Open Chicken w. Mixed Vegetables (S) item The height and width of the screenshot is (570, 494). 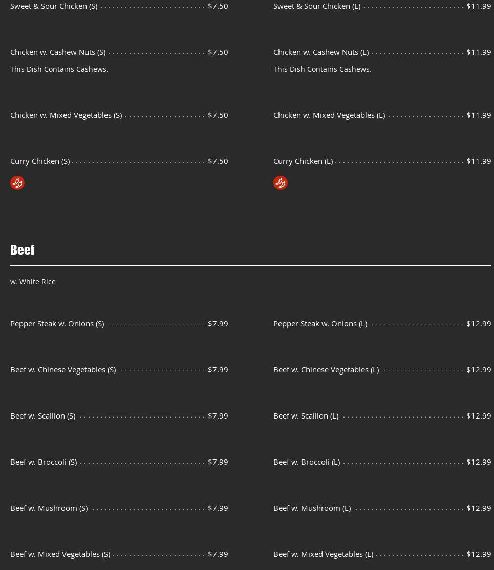click(x=66, y=115)
